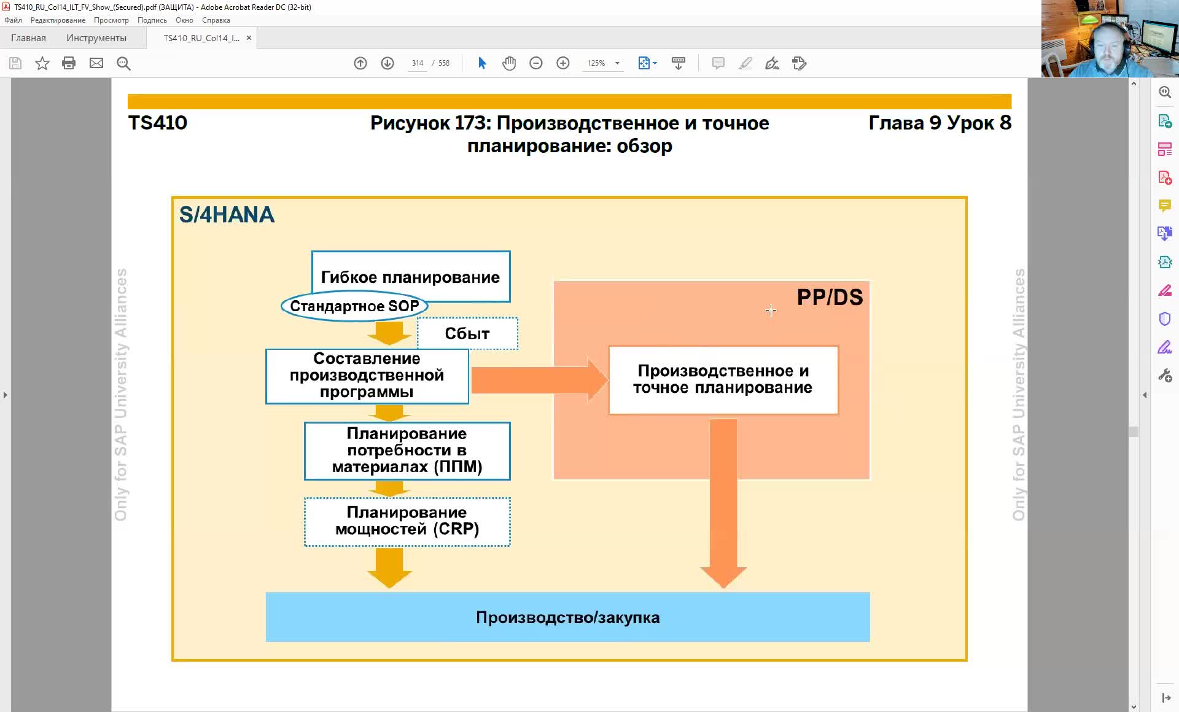Screen dimensions: 1179x712
Task: Expand tools pane at bottom right
Action: [1165, 698]
